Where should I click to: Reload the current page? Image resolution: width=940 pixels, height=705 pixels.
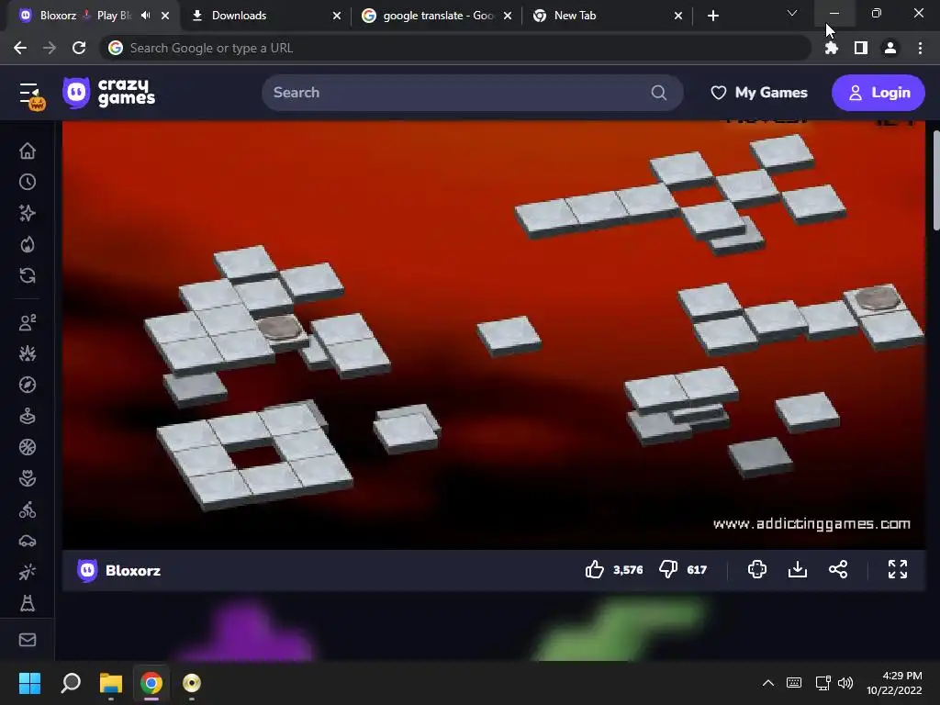click(x=79, y=48)
